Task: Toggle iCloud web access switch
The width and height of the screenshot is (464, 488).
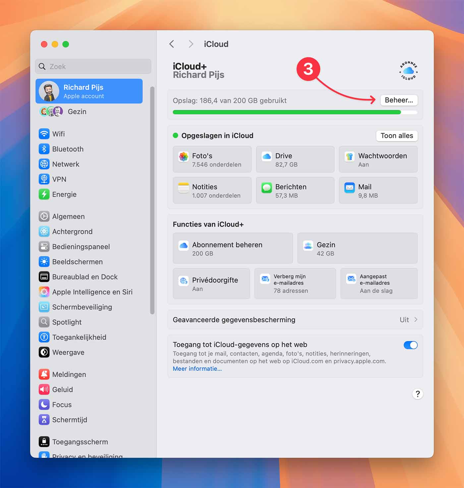Action: (x=410, y=345)
